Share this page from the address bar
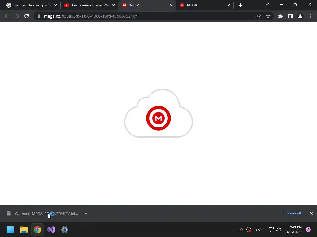Image resolution: width=317 pixels, height=237 pixels. click(258, 16)
